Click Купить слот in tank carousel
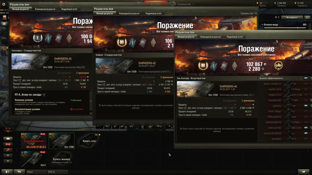This screenshot has width=312, height=175. coord(89,141)
